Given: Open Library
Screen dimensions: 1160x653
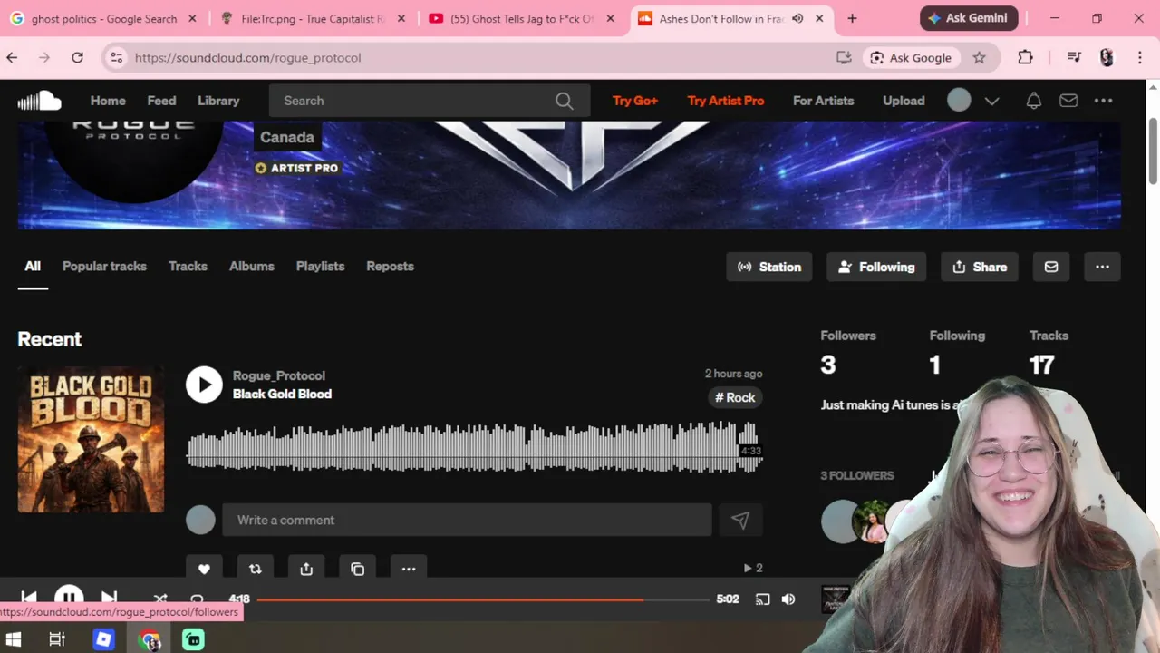Looking at the screenshot, I should click(218, 101).
